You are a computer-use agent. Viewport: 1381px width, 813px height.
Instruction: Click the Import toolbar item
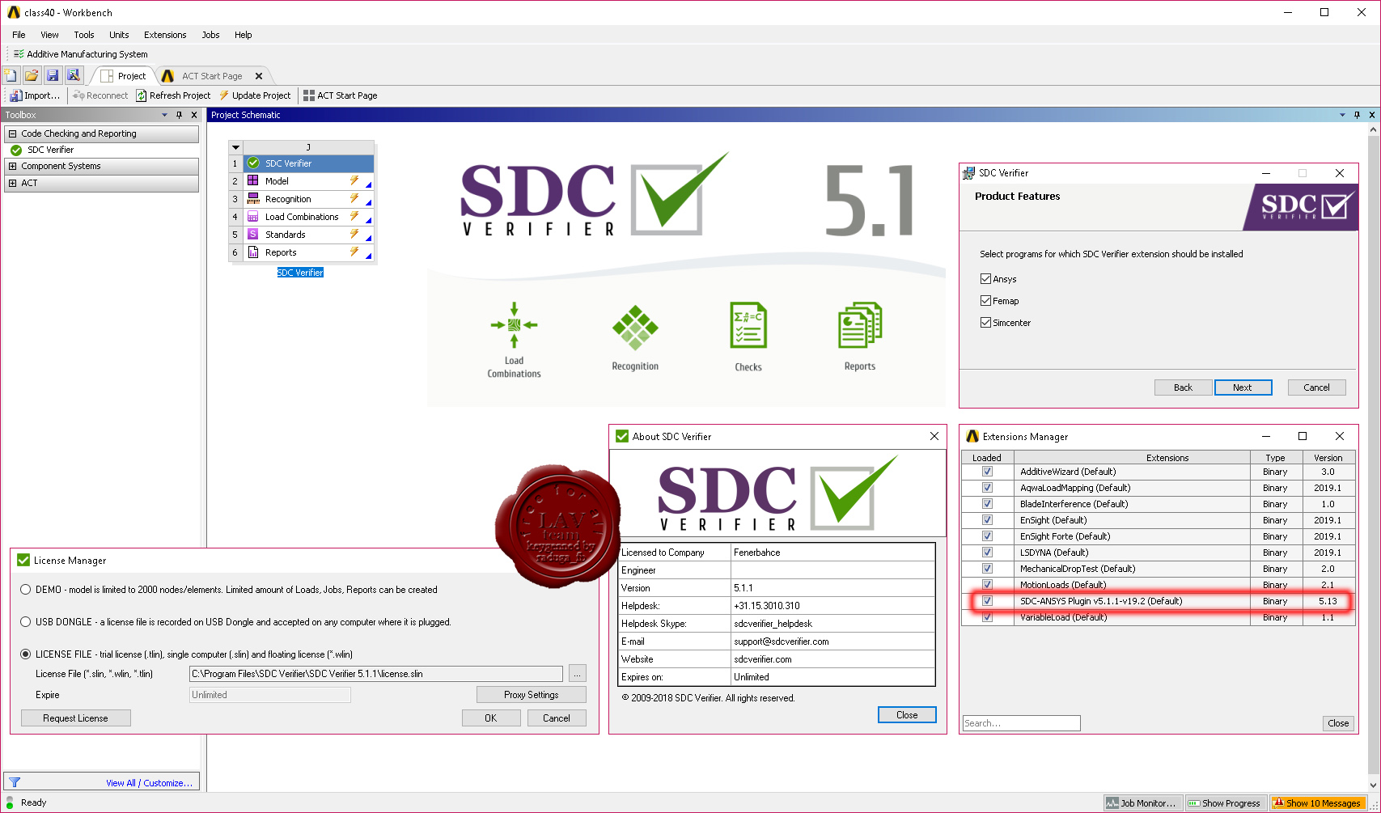click(x=35, y=95)
